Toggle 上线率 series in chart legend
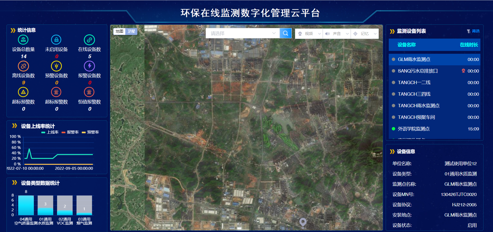Image resolution: width=493 pixels, height=232 pixels. click(x=50, y=132)
